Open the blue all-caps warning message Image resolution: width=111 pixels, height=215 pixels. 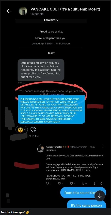coord(52,110)
